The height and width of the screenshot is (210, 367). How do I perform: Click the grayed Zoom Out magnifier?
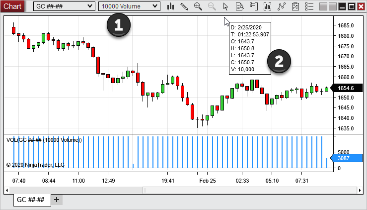click(212, 6)
